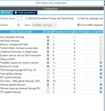Open the Priority Group dropdown
Image resolution: width=105 pixels, height=111 pixels.
click(20, 18)
